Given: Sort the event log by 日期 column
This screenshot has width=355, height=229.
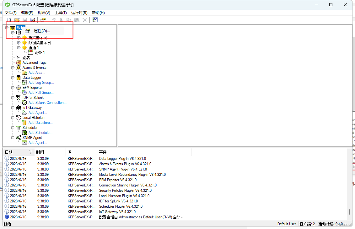Looking at the screenshot, I should click(19, 152).
